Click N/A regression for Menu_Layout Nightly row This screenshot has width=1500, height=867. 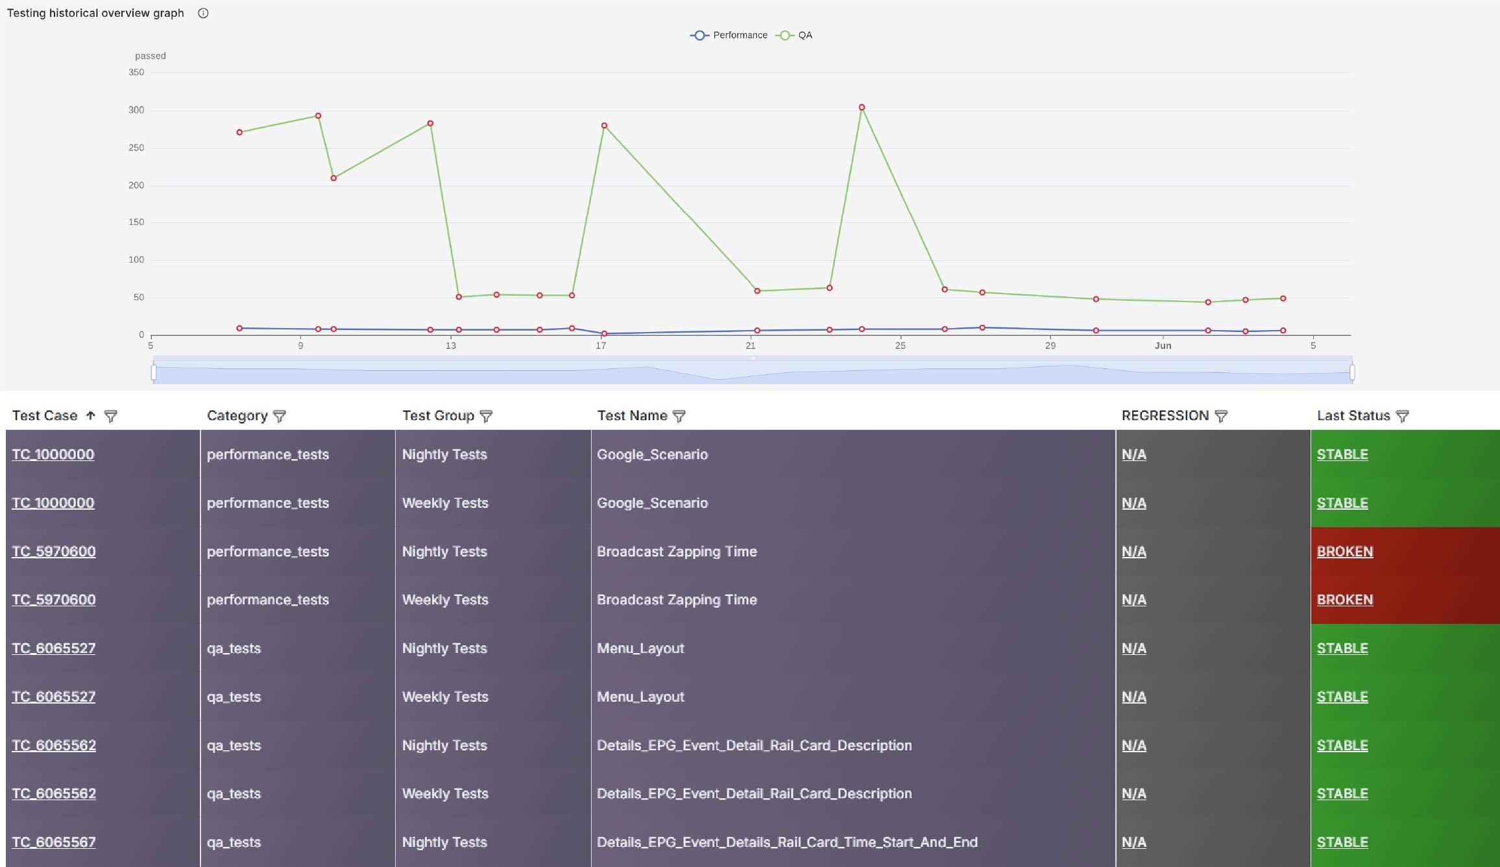pyautogui.click(x=1134, y=648)
